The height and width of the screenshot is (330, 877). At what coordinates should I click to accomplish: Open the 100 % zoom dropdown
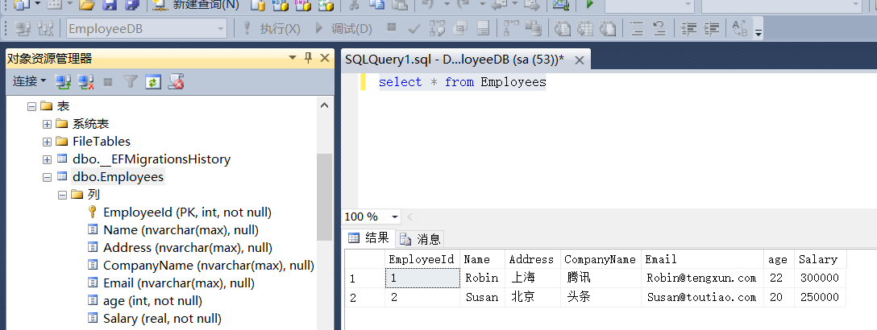tap(396, 217)
